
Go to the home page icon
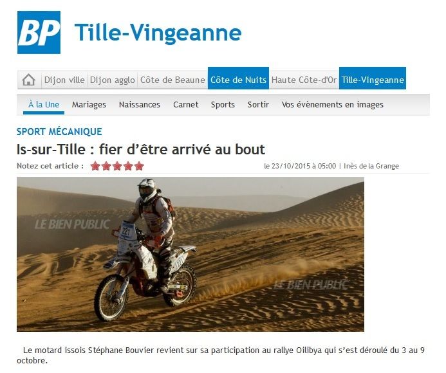pos(29,80)
